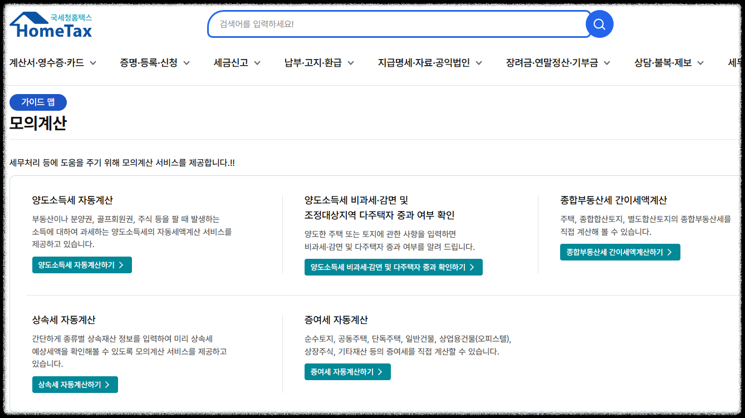Image resolution: width=745 pixels, height=418 pixels.
Task: Click 증여세 자동계산하기 button
Action: [x=347, y=371]
